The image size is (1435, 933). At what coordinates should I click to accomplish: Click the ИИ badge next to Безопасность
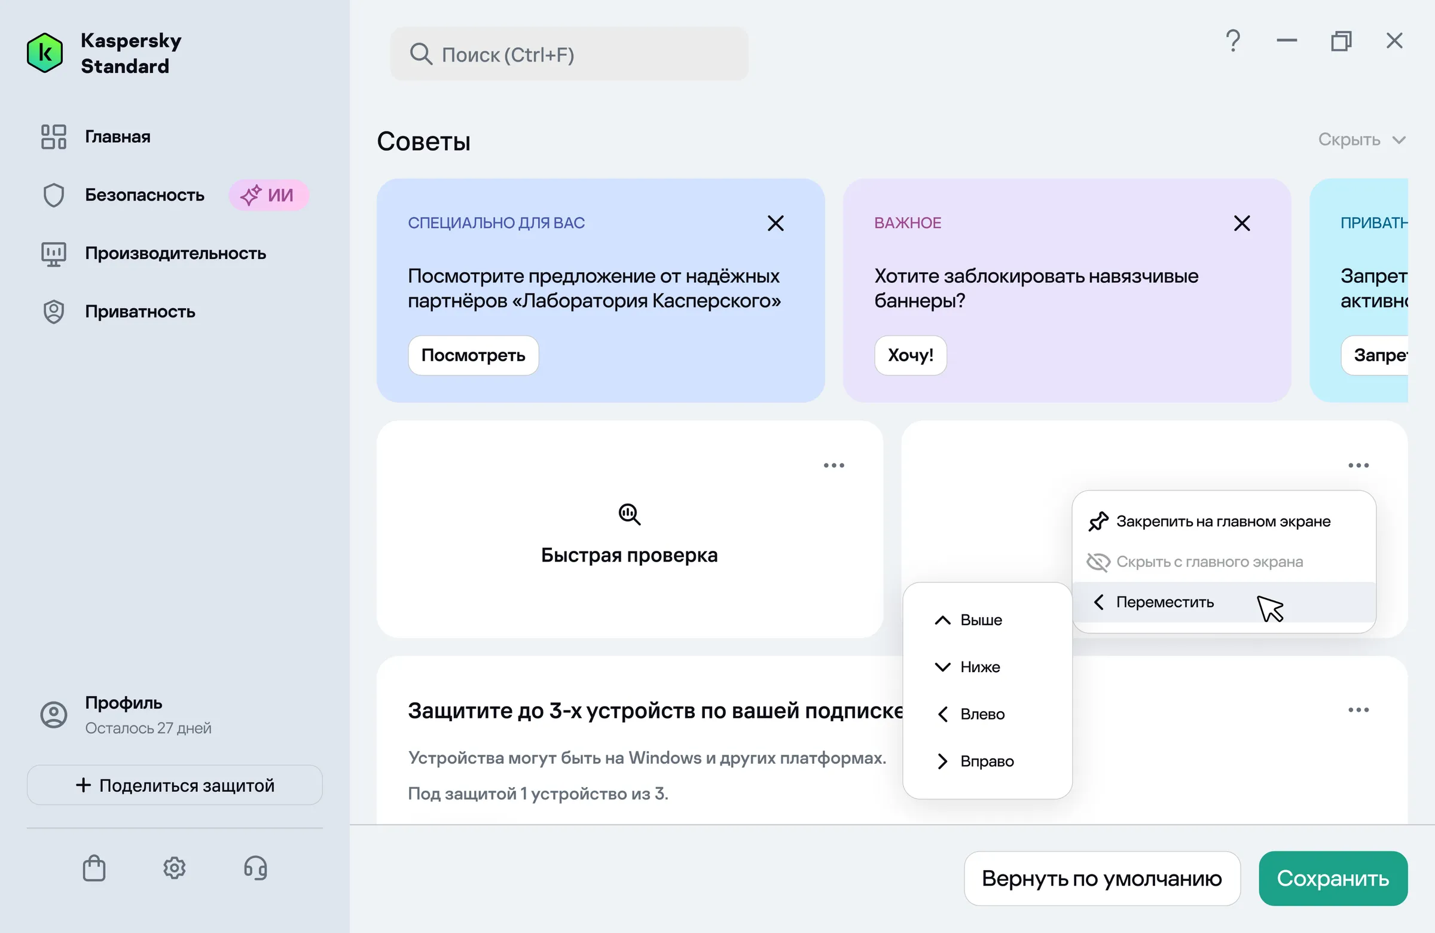click(x=268, y=196)
